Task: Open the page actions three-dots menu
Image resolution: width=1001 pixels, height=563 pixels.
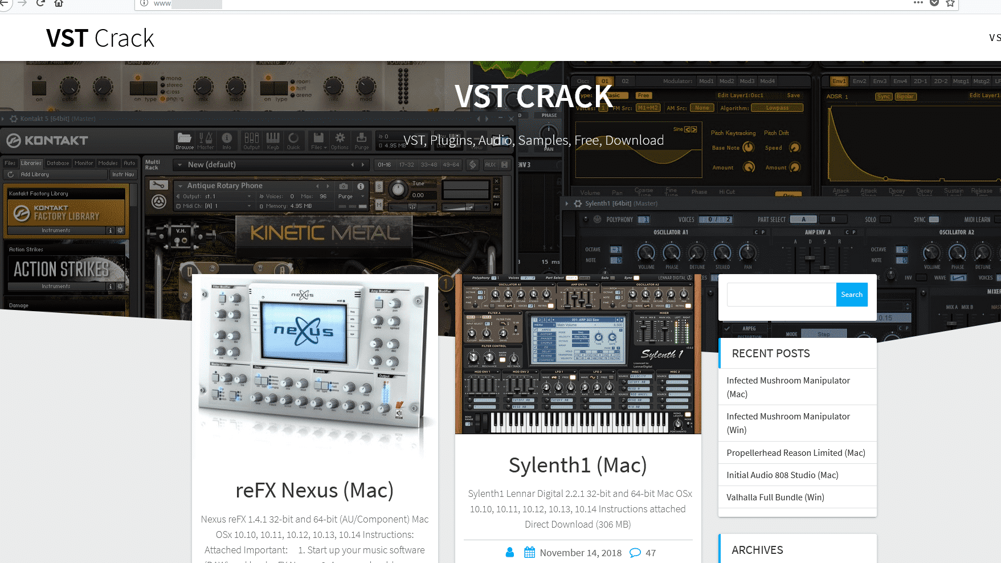Action: click(918, 3)
